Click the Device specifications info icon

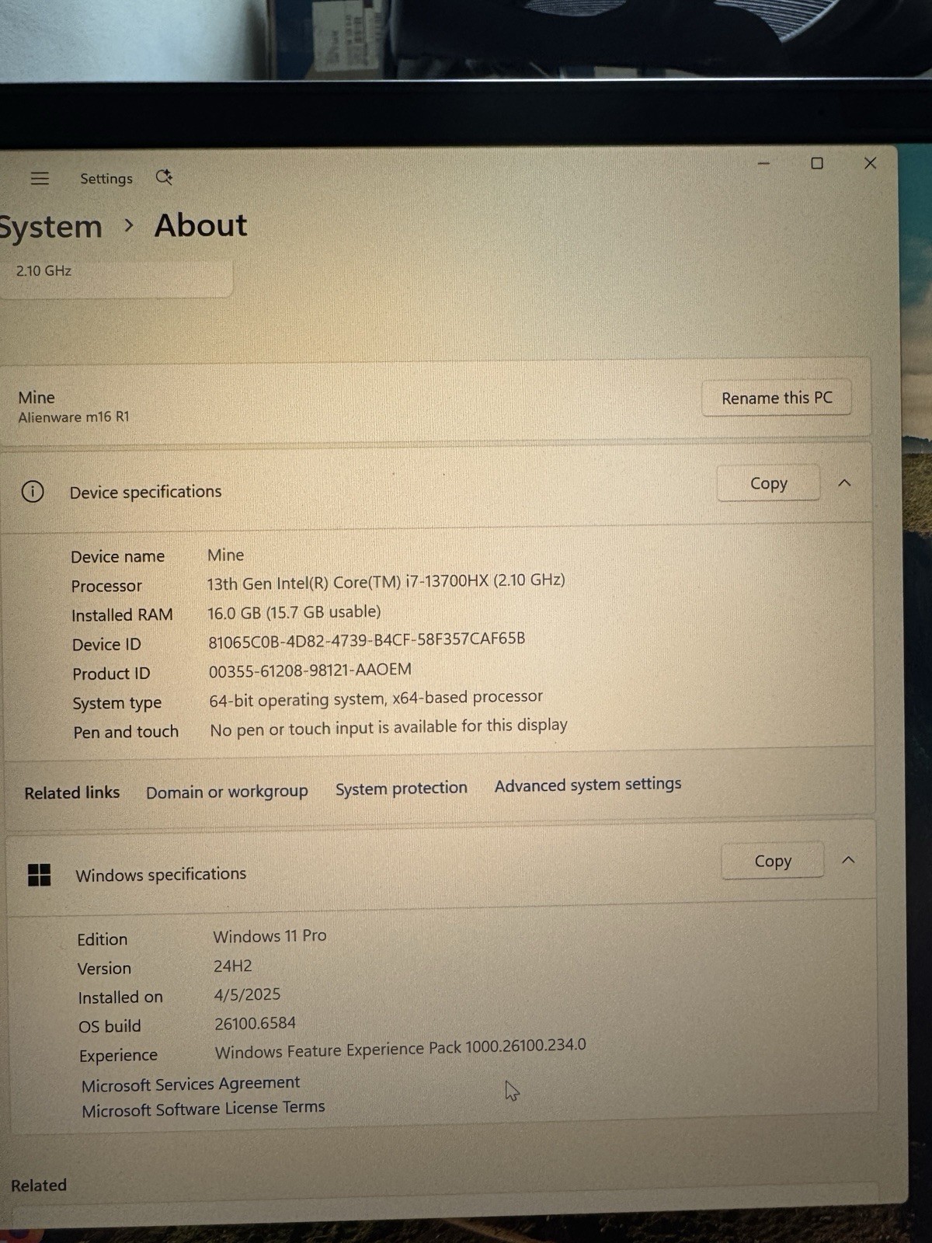point(33,491)
